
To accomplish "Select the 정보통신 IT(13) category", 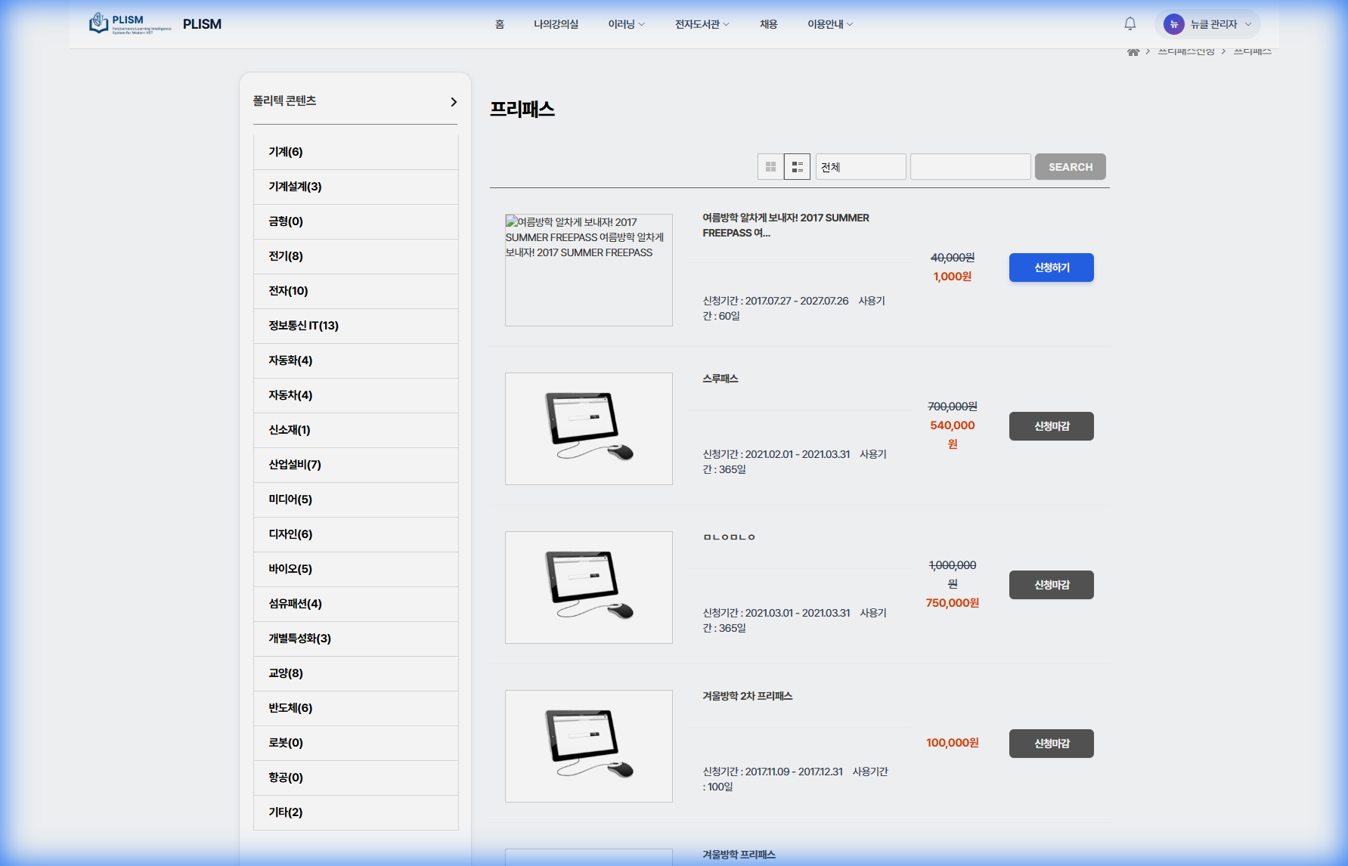I will 303,326.
